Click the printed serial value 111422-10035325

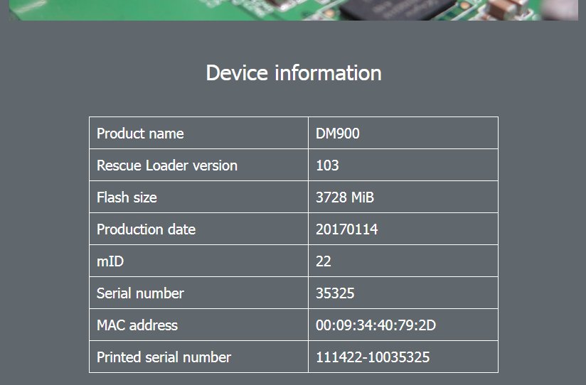pyautogui.click(x=373, y=357)
